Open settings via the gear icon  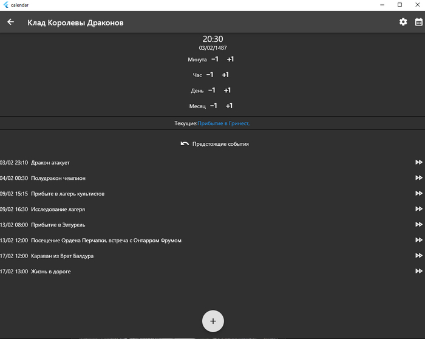tap(403, 22)
